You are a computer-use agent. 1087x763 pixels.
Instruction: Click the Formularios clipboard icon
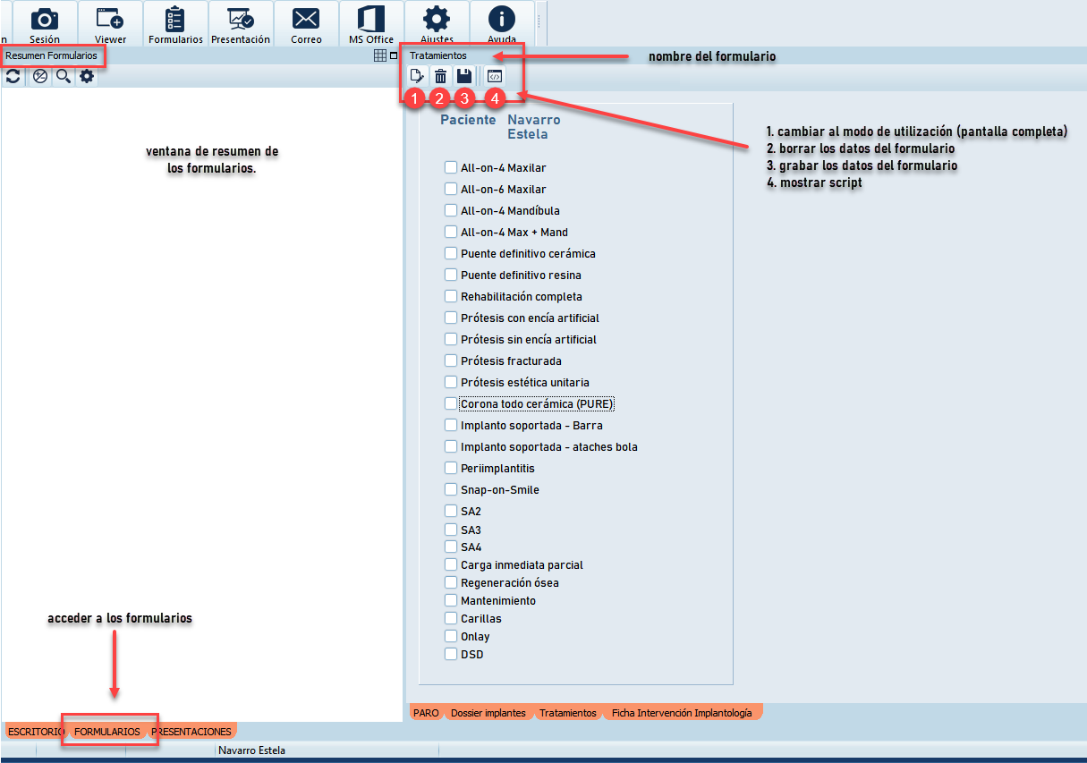175,23
